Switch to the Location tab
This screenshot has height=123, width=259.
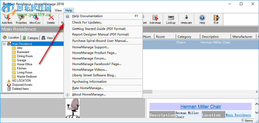tap(11, 38)
